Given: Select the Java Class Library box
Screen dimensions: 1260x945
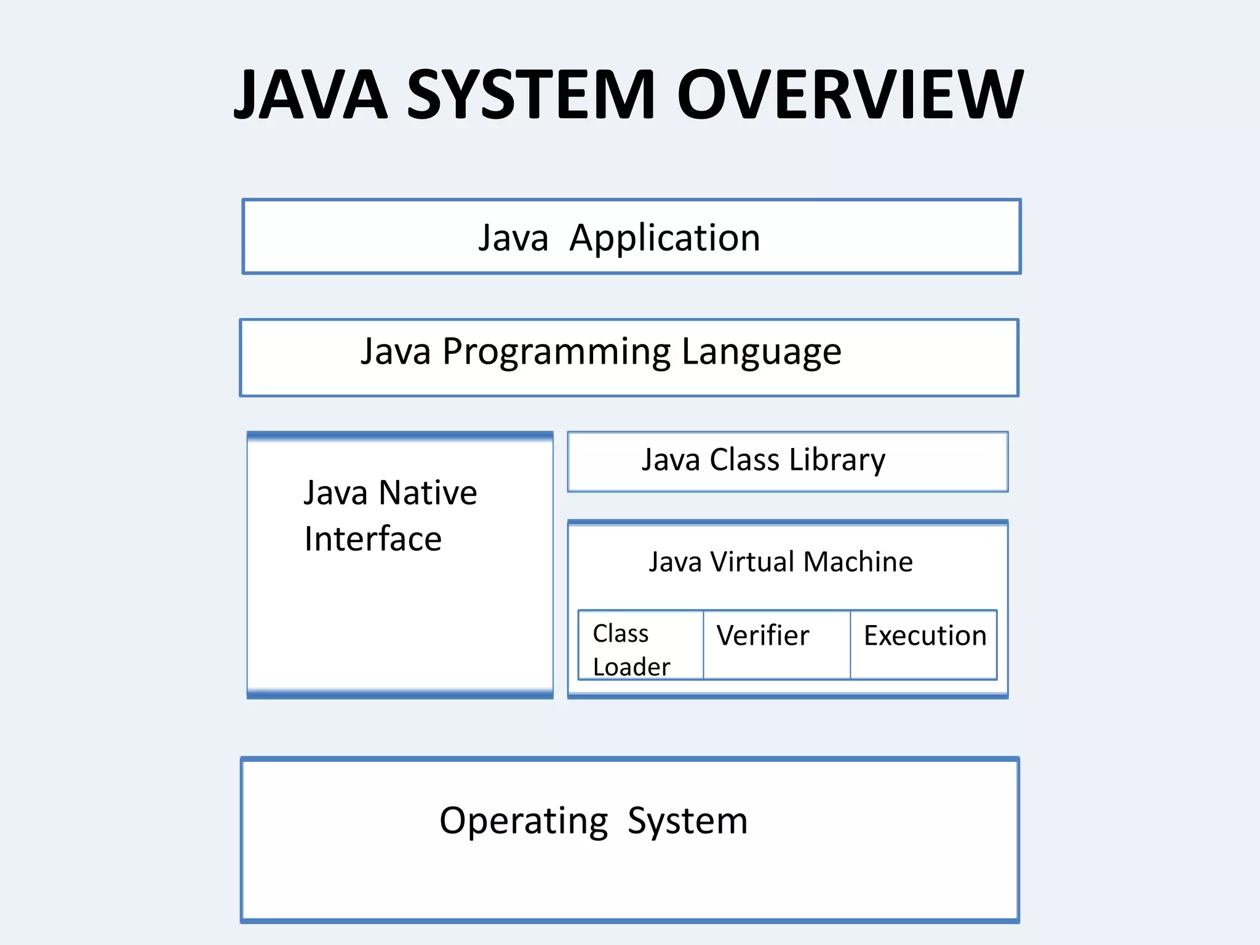Looking at the screenshot, I should pyautogui.click(x=787, y=461).
